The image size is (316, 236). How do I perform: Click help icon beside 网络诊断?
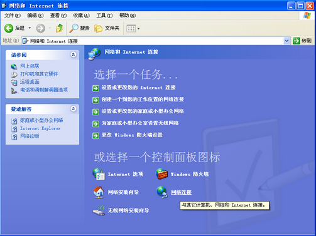coord(14,136)
